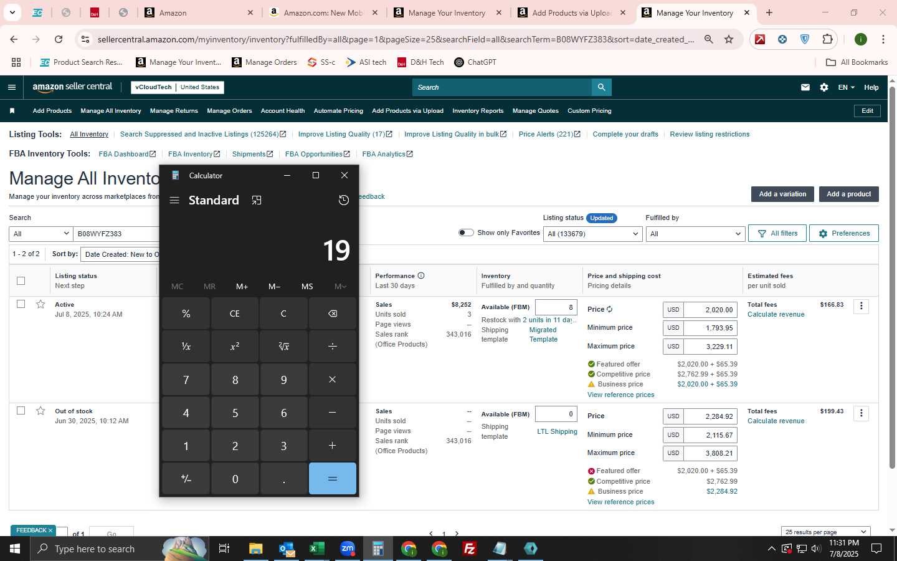Image resolution: width=897 pixels, height=561 pixels.
Task: Star the Out of stock listing as favorite
Action: pos(40,411)
